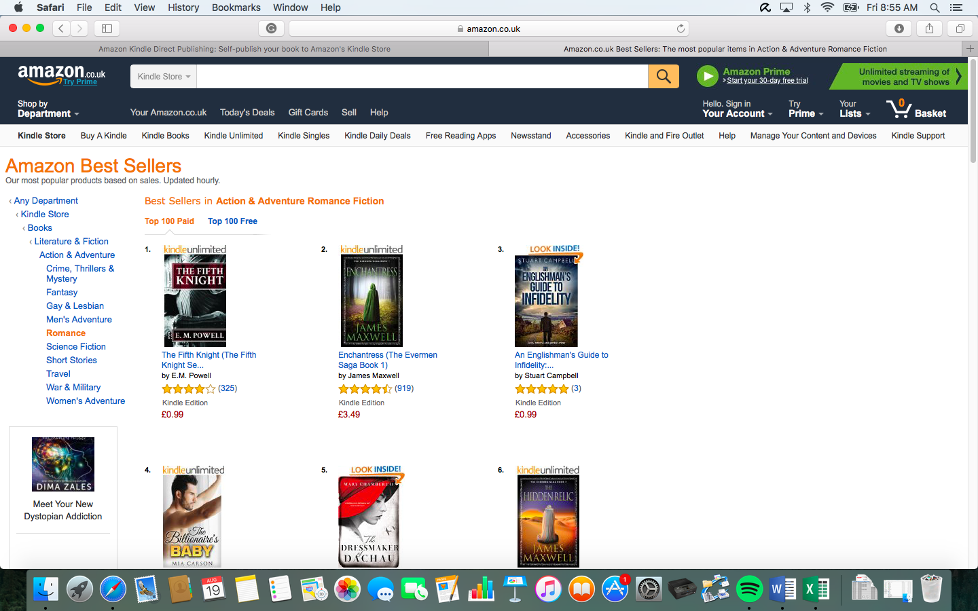The image size is (978, 611).
Task: Click the Today's Deals link
Action: (x=247, y=113)
